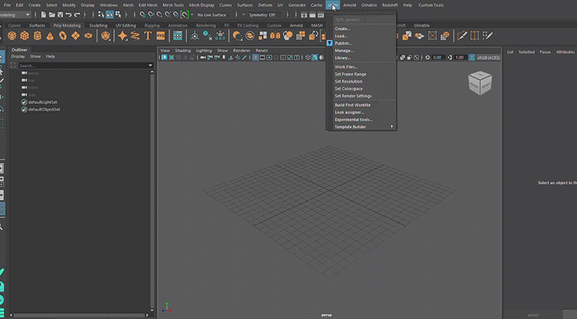
Task: Click the Multi-Cut tool shelf icon
Action: (462, 36)
